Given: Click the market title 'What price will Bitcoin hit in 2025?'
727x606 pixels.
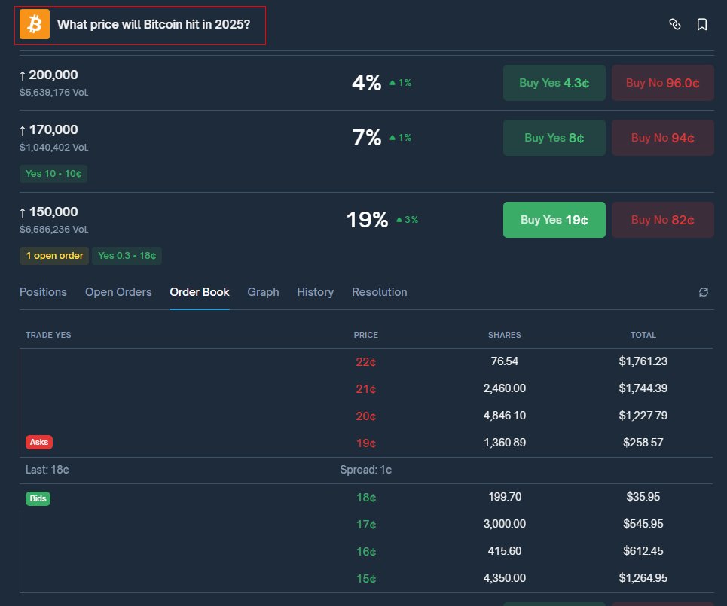Looking at the screenshot, I should 154,24.
